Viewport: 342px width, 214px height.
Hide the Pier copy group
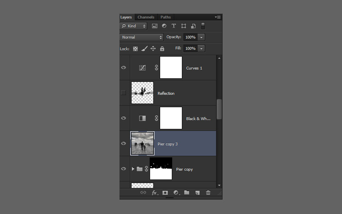[124, 169]
